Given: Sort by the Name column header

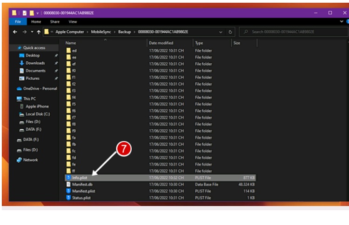Looking at the screenshot, I should coord(71,43).
